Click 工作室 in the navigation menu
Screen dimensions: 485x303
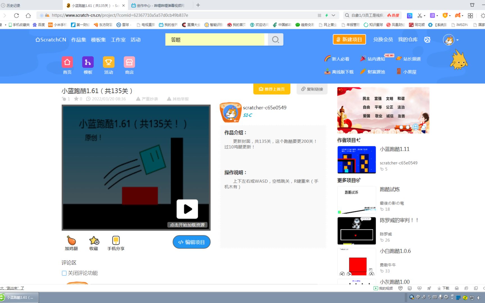tap(118, 40)
